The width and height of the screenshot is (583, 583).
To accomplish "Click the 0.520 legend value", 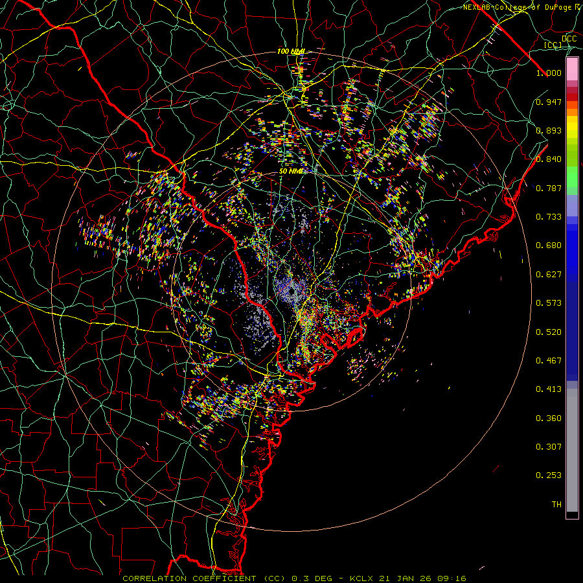I will coord(549,332).
